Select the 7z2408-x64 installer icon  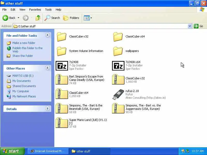point(118,66)
